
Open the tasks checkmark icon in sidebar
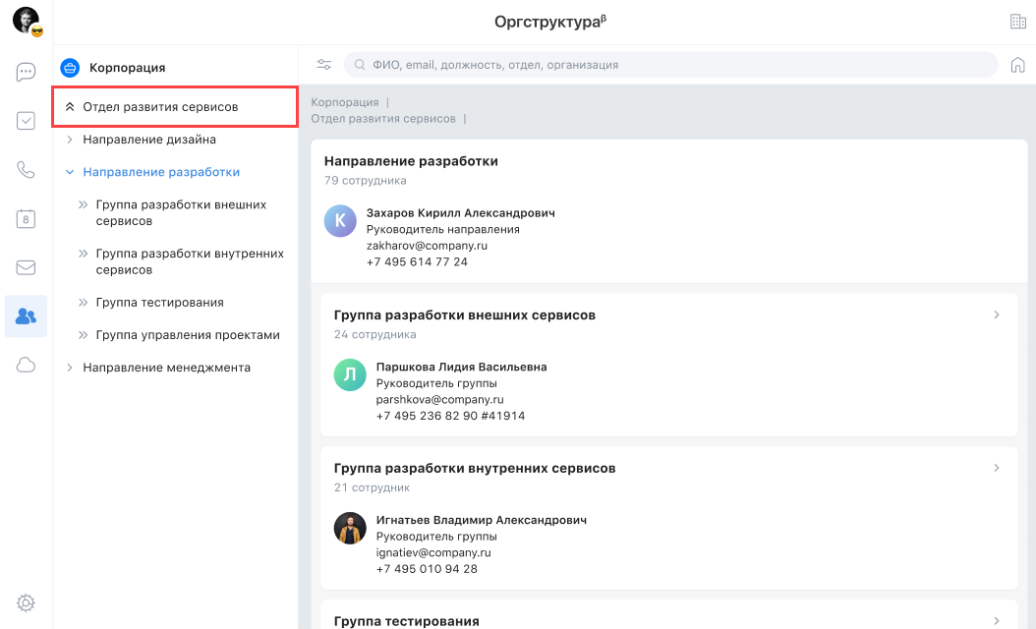[x=26, y=121]
